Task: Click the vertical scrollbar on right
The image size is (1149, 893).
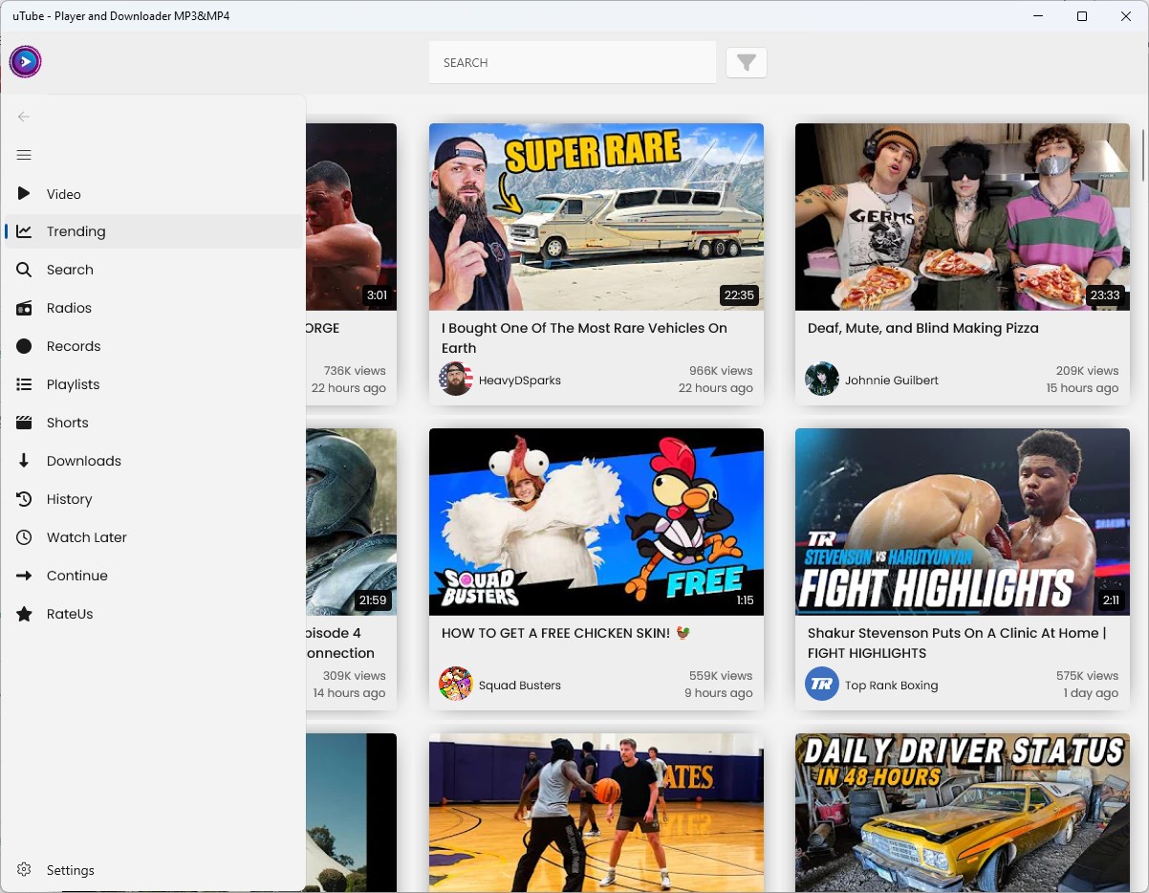Action: coord(1143,153)
